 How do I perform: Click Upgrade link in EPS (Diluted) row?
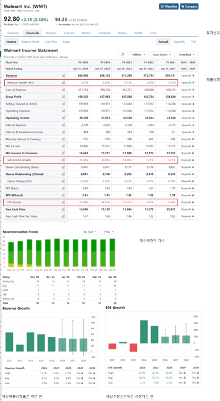[188, 195]
